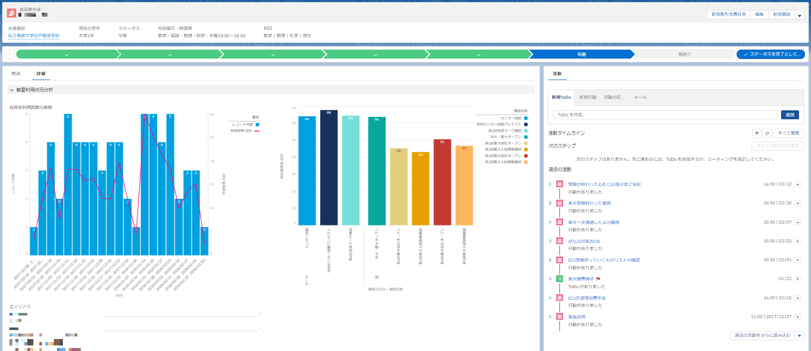Viewport: 811px width, 351px height.
Task: Expand the 東大受験終わった報告 activity
Action: pos(550,203)
